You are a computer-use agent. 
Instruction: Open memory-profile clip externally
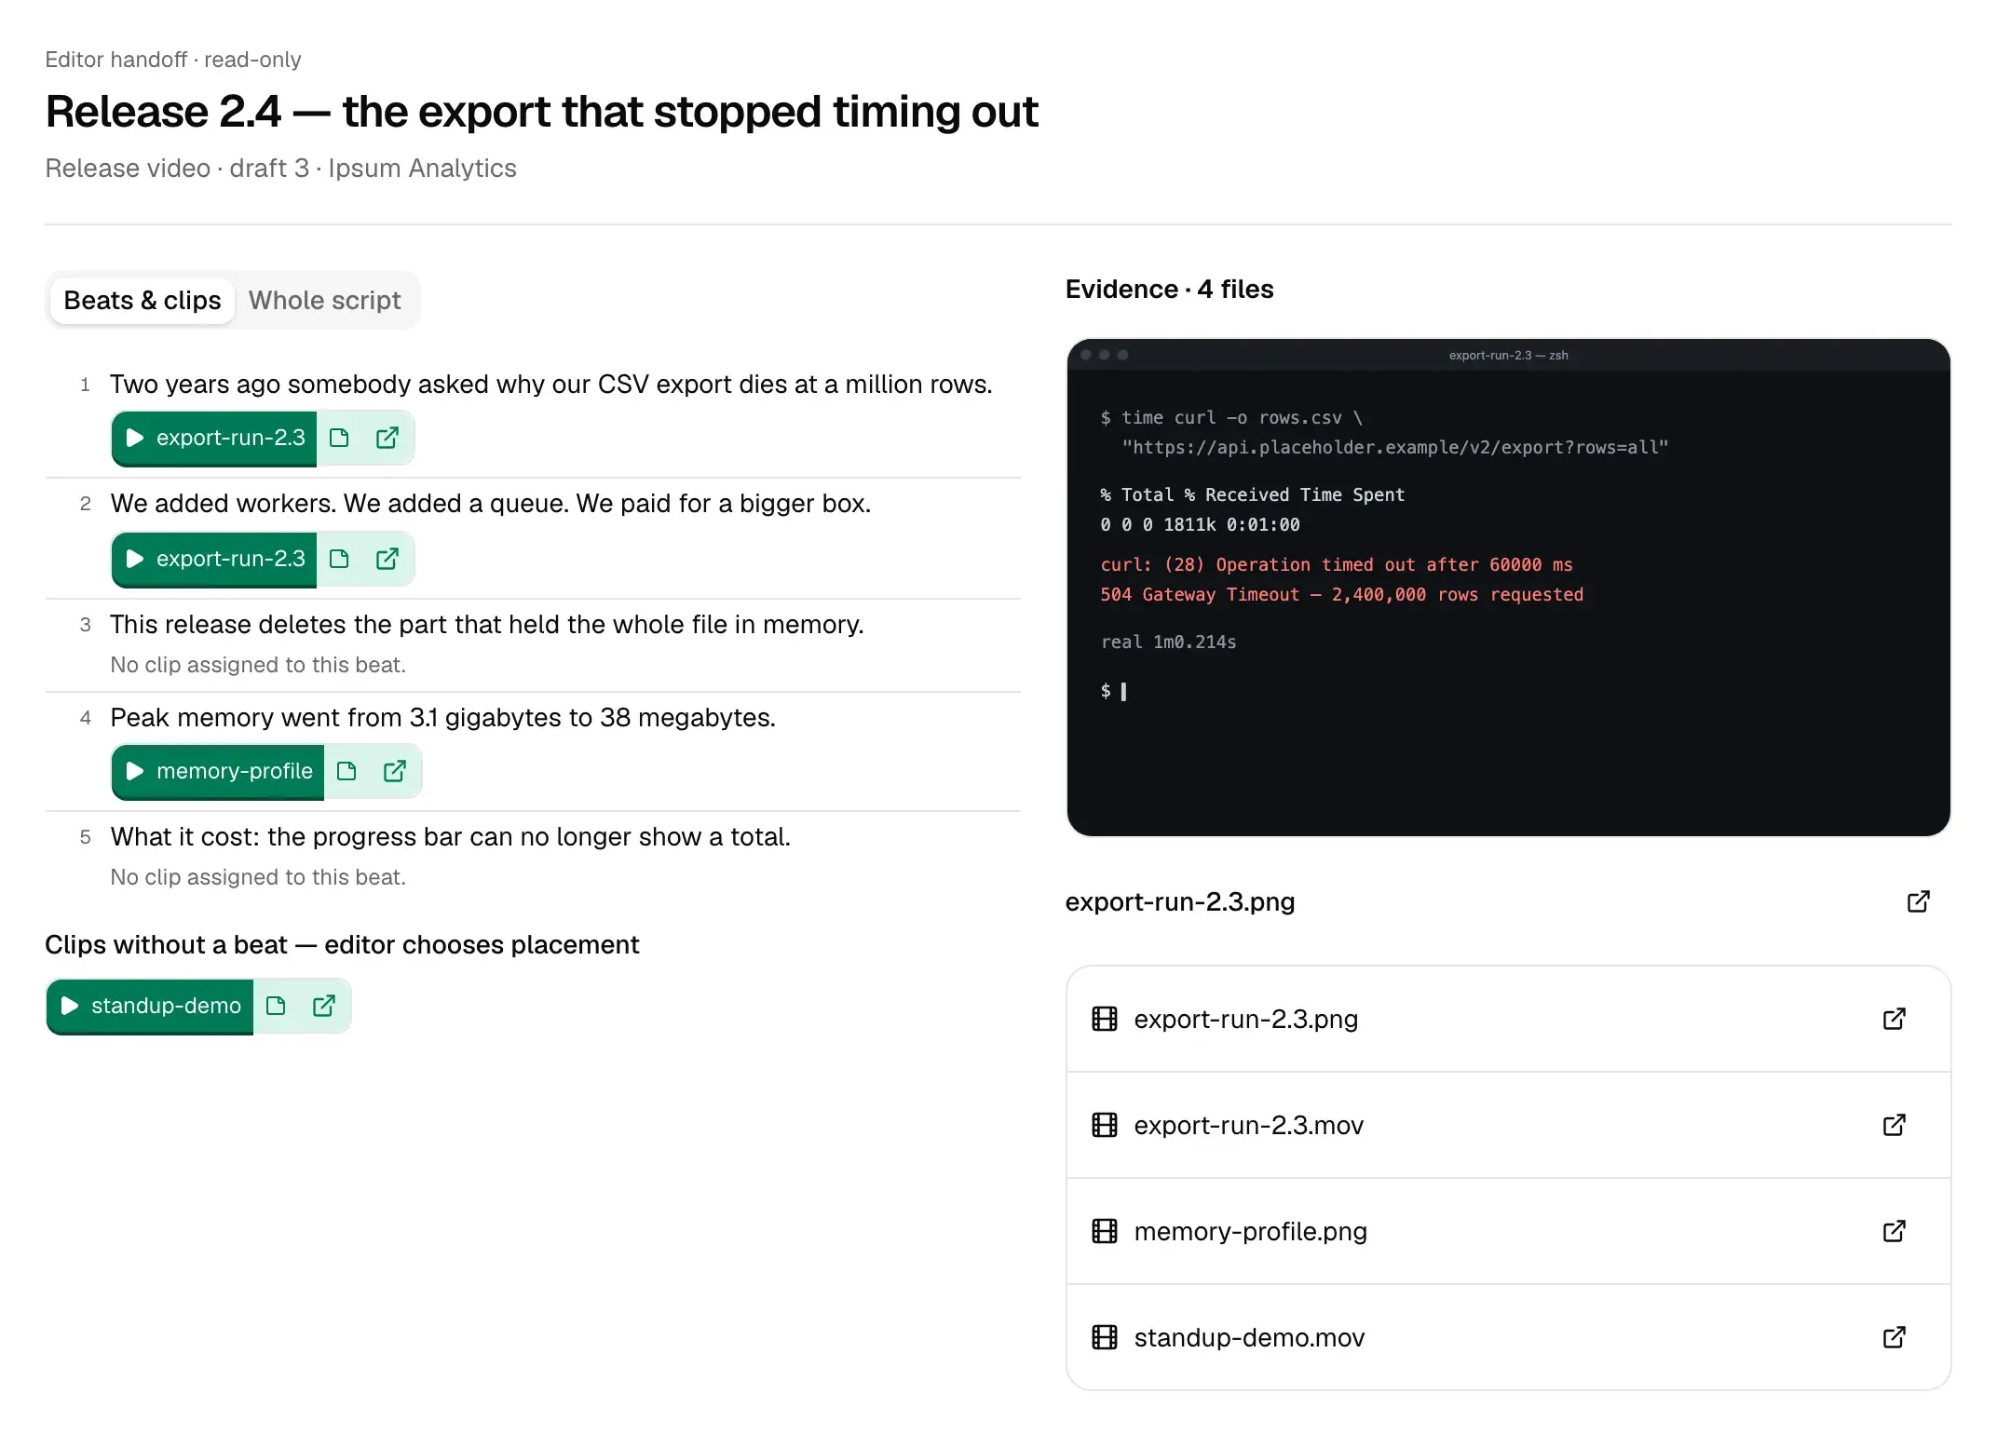tap(395, 771)
